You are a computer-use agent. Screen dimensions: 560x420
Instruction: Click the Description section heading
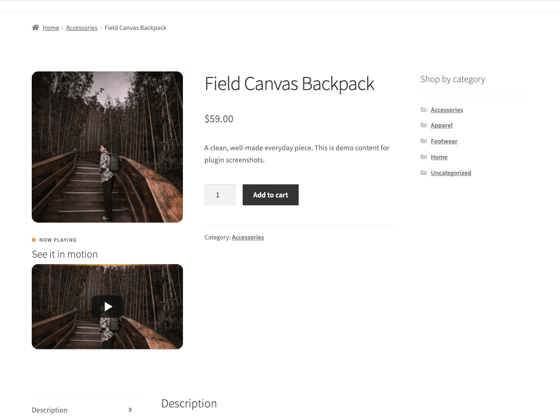coord(189,403)
